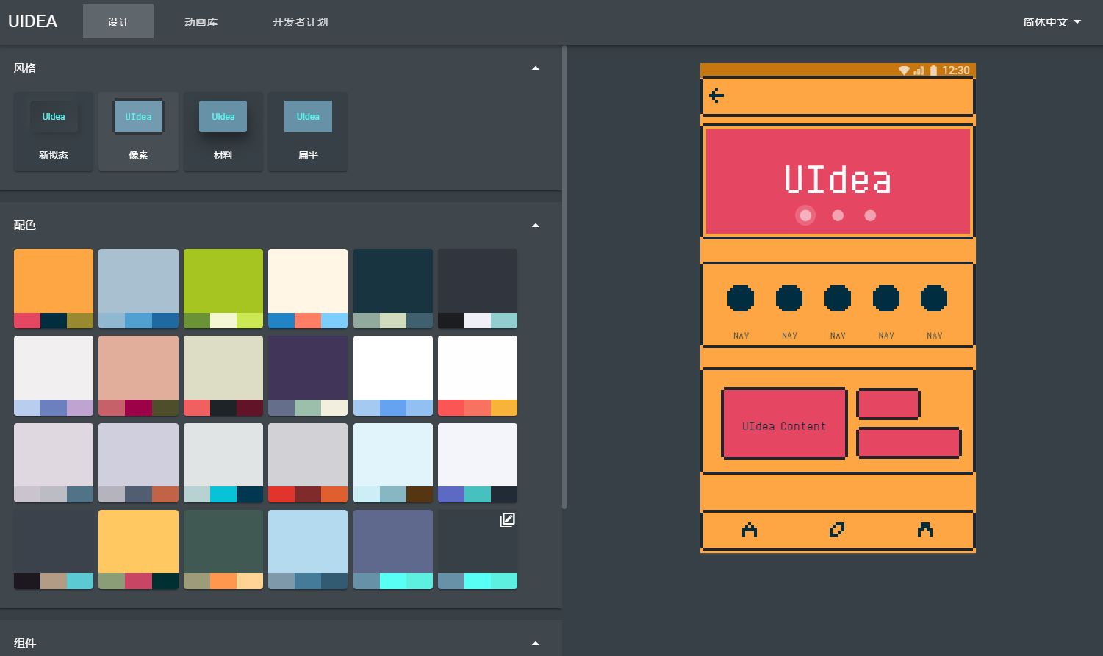Image resolution: width=1103 pixels, height=656 pixels.
Task: Choose the 材料 style card
Action: 223,131
